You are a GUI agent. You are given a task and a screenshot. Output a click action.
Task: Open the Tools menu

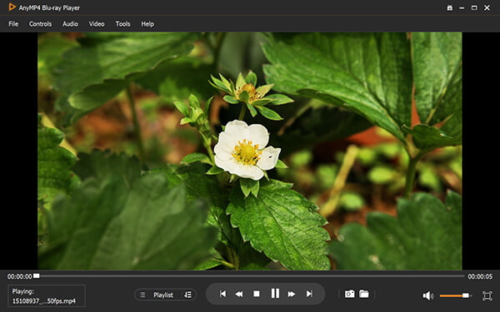coord(122,24)
